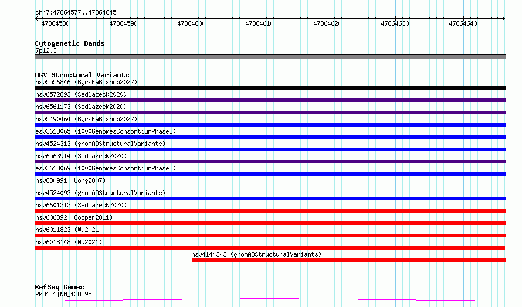The width and height of the screenshot is (522, 307).
Task: Select the purple nsv6561173 variant bar
Action: [270, 112]
